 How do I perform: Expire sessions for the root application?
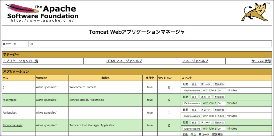pyautogui.click(x=192, y=91)
